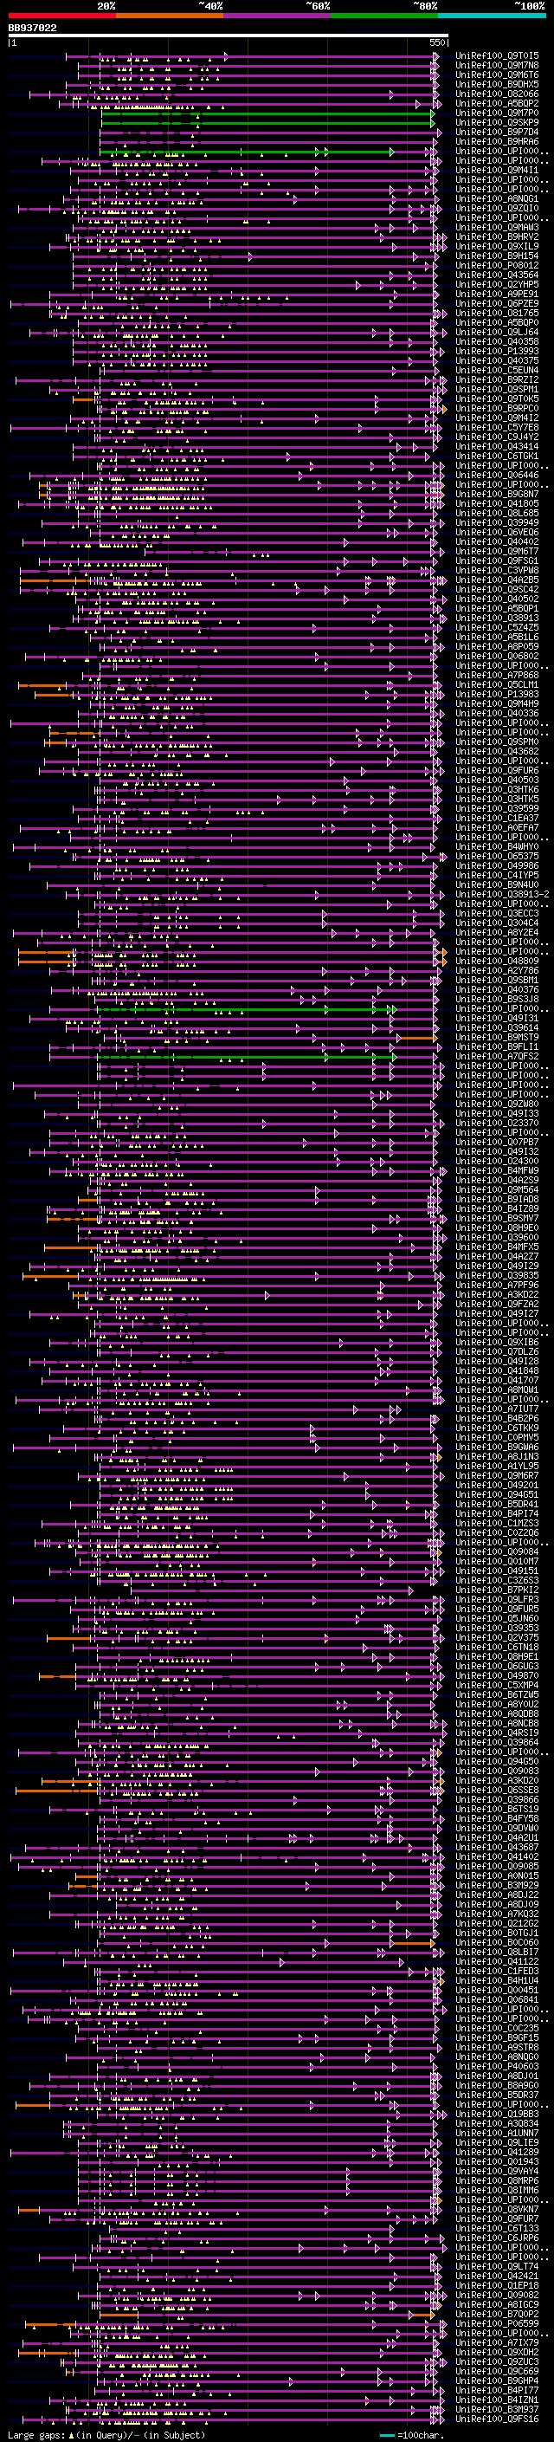Open hit UniRef100_O82066

click(497, 94)
